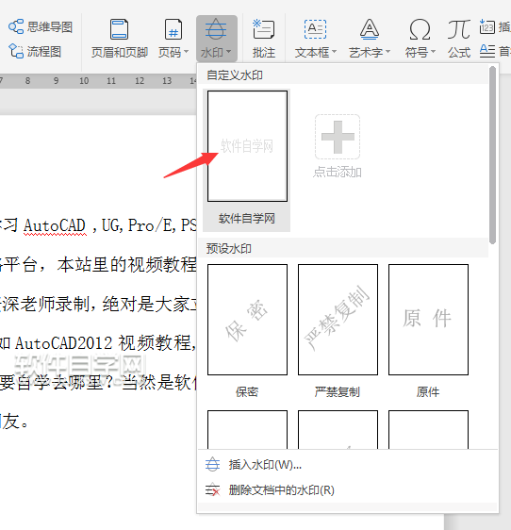This screenshot has width=511, height=530.
Task: Click the 软件自学网 caption under thumbnail
Action: tap(247, 219)
